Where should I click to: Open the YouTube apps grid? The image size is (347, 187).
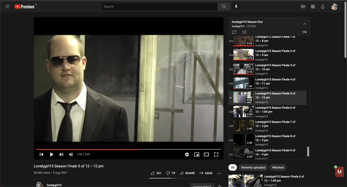coord(313,6)
